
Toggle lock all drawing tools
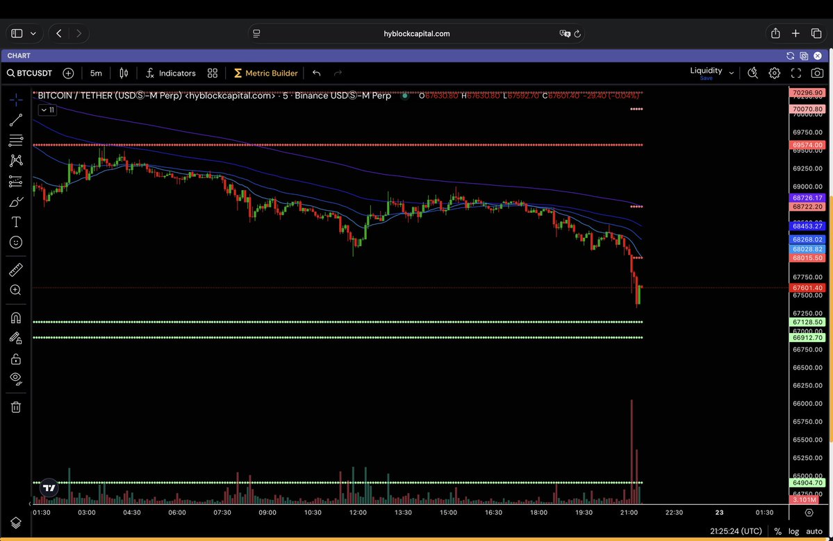tap(16, 359)
